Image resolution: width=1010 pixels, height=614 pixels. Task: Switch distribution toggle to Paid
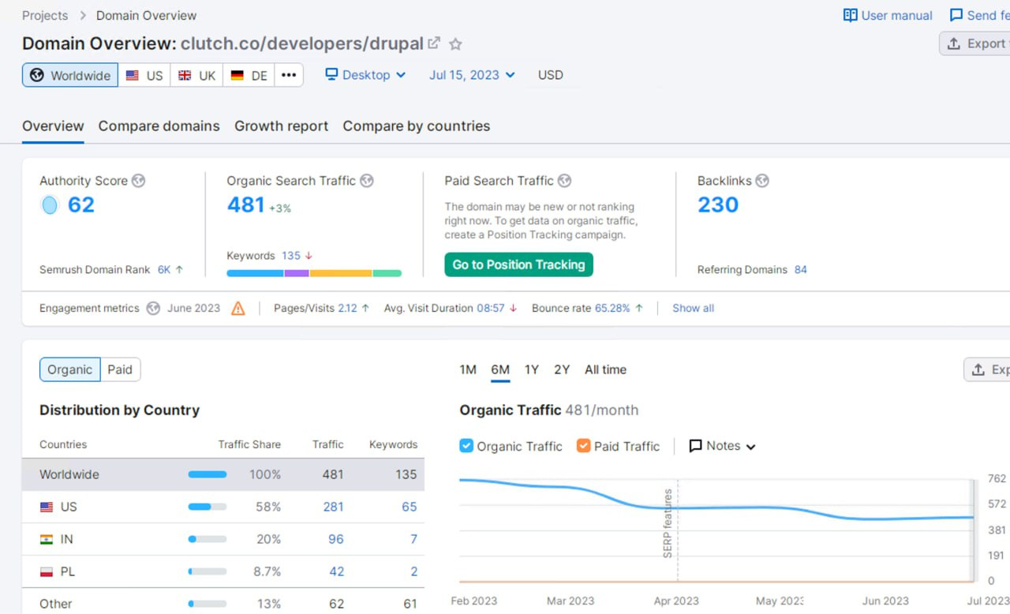pyautogui.click(x=120, y=369)
